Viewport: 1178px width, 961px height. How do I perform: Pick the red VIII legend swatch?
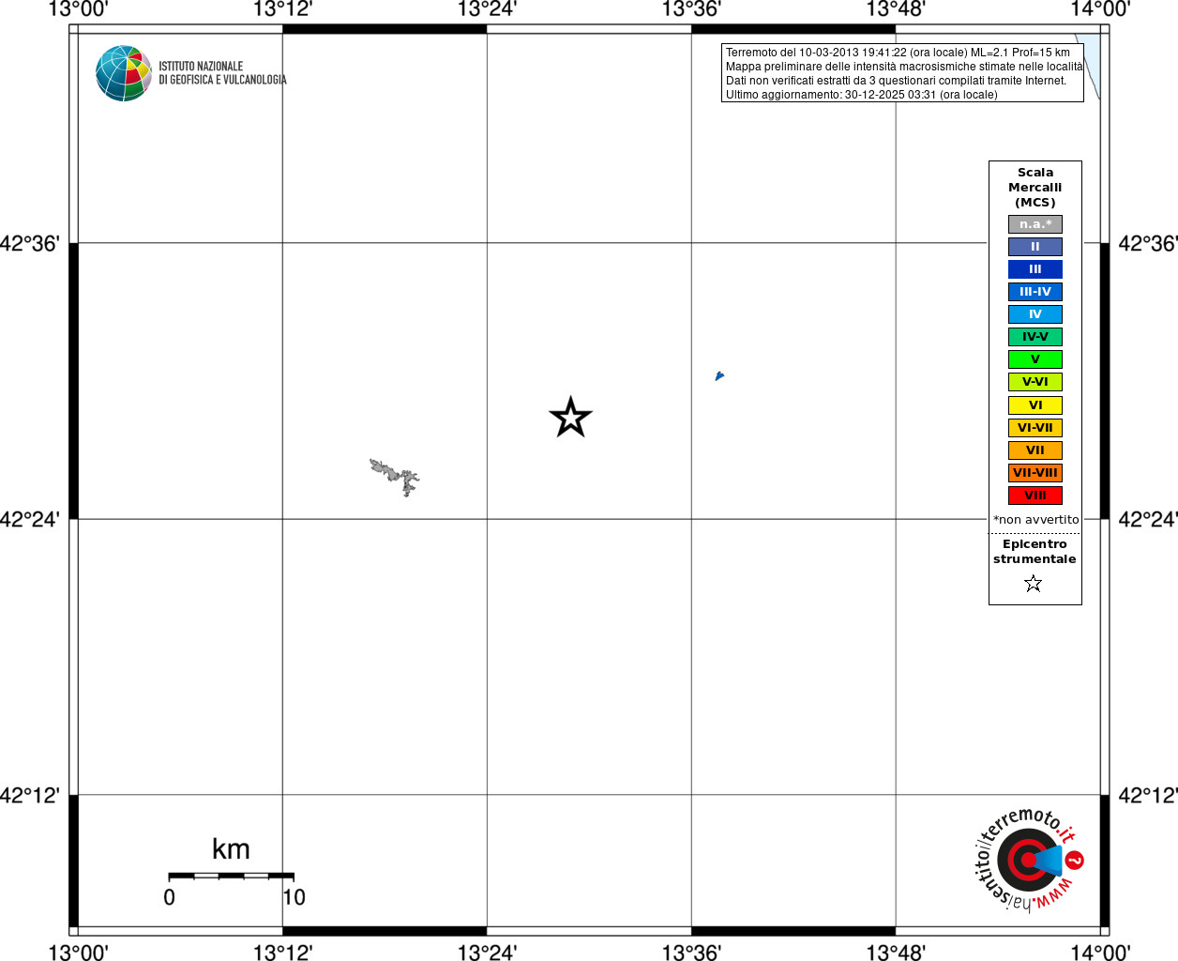point(1035,496)
